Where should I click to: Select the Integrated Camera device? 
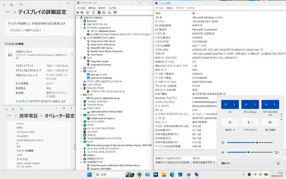(100, 62)
